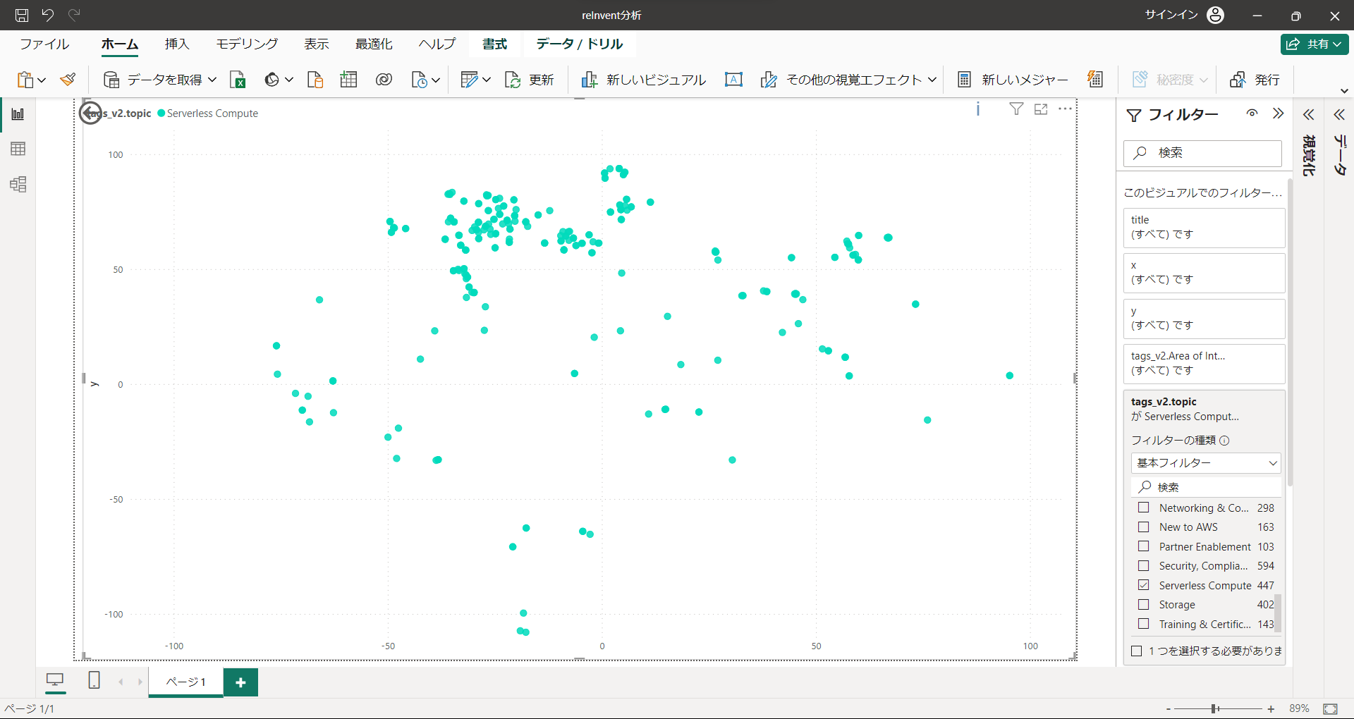
Task: Enable the New to AWS checkbox
Action: [x=1144, y=527]
